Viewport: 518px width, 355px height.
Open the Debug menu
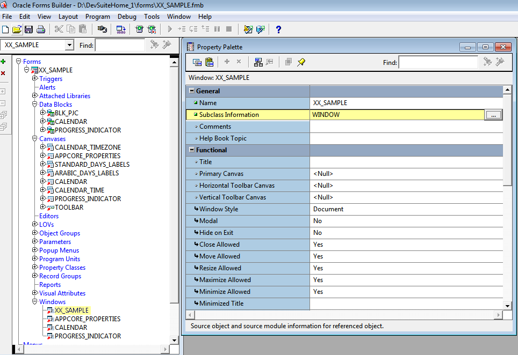(127, 17)
